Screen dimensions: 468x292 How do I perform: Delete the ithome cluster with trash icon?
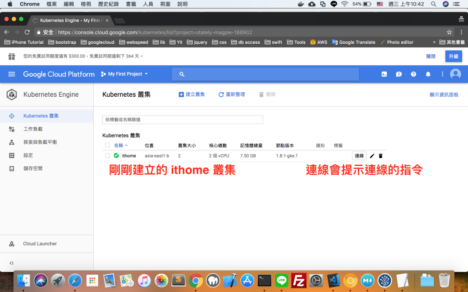[x=381, y=156]
